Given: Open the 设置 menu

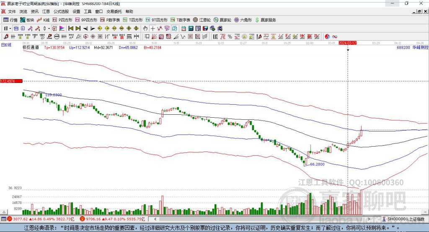Looking at the screenshot, I should pyautogui.click(x=76, y=11).
